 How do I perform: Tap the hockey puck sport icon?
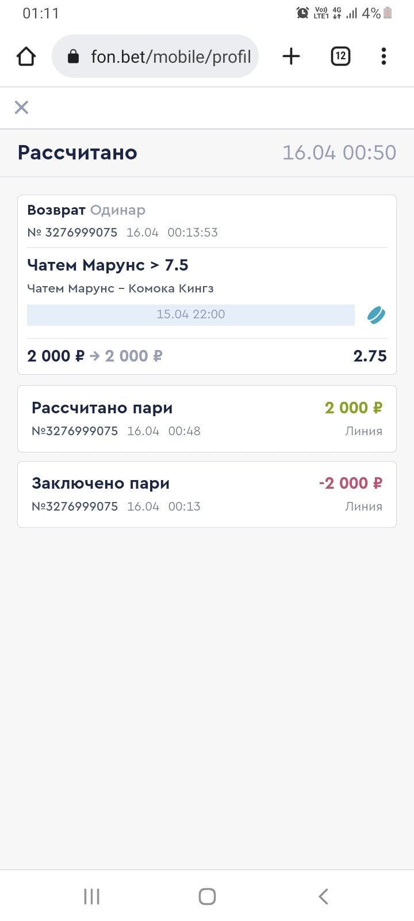pyautogui.click(x=376, y=315)
